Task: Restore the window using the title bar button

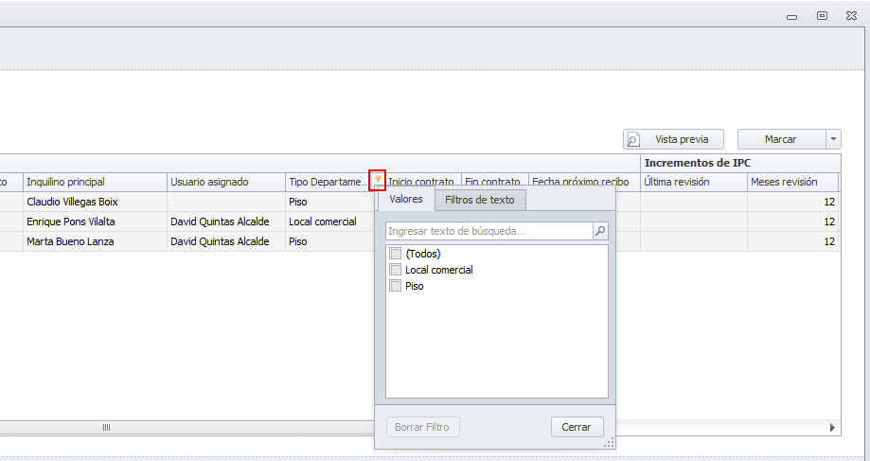Action: click(822, 16)
